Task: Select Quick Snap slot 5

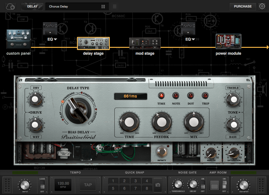Action: click(x=113, y=188)
